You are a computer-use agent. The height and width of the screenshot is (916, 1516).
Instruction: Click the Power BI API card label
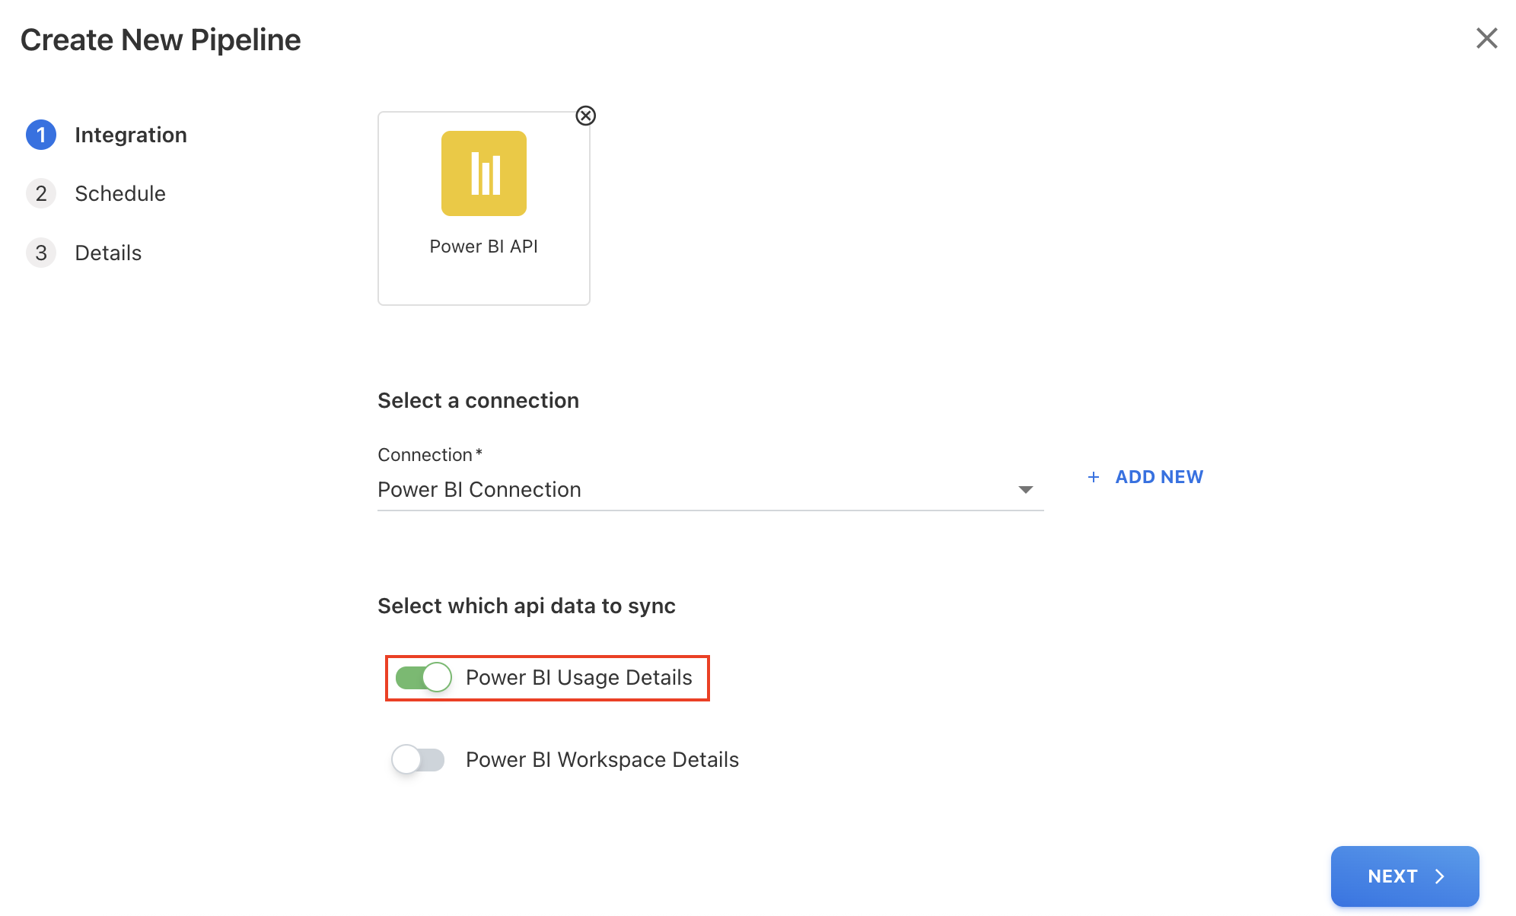[483, 246]
